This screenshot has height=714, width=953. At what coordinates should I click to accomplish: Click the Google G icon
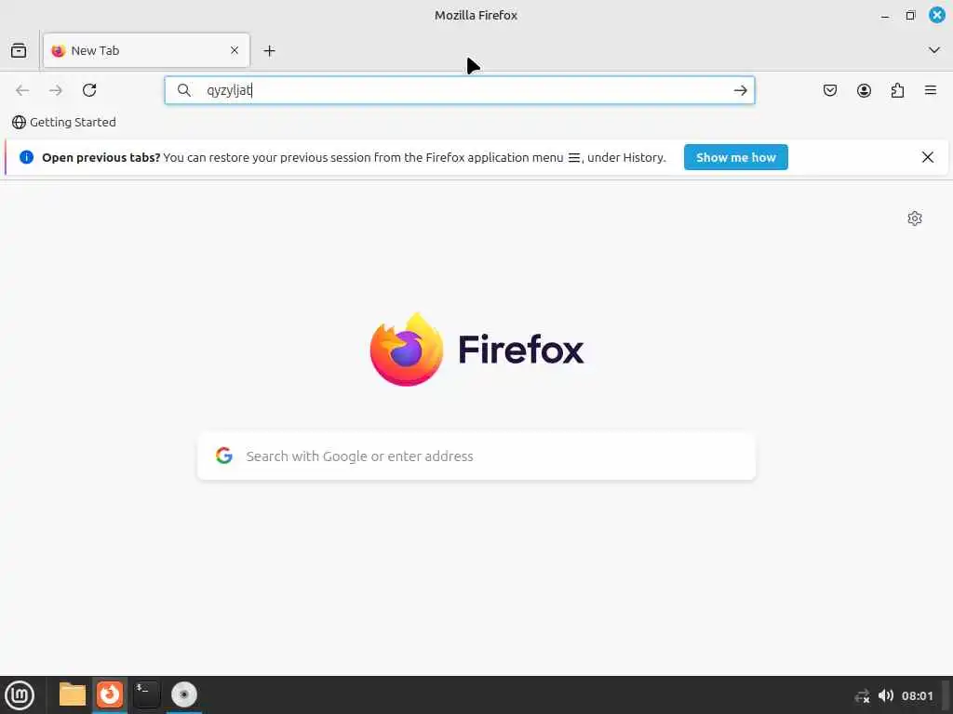(224, 456)
